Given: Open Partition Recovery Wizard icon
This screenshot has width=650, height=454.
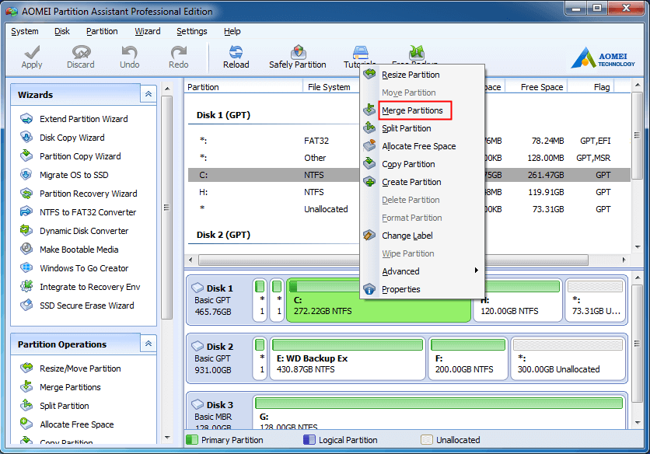Looking at the screenshot, I should (x=26, y=194).
